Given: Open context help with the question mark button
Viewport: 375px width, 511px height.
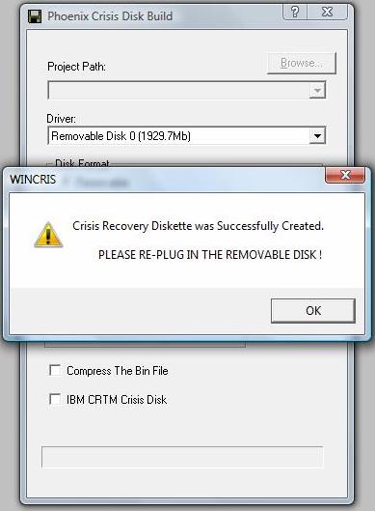Looking at the screenshot, I should click(295, 12).
